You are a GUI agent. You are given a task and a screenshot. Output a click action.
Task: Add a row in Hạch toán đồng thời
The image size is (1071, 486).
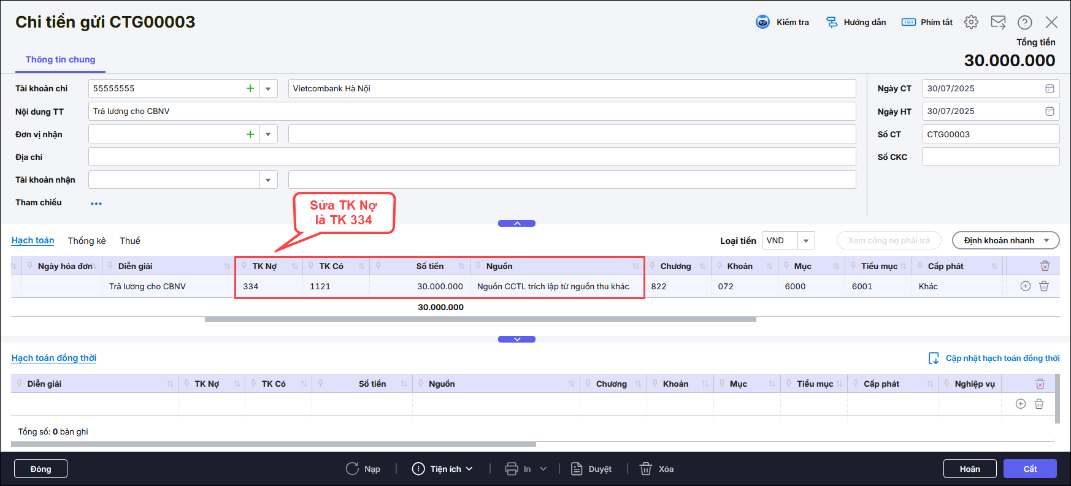point(1021,404)
